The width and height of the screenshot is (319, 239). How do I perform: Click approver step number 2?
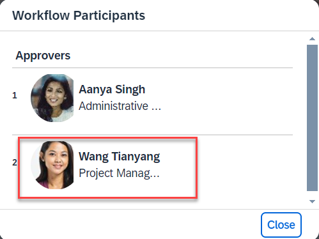(15, 162)
